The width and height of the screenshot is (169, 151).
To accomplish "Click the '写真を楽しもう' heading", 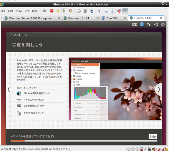I will pyautogui.click(x=27, y=45).
